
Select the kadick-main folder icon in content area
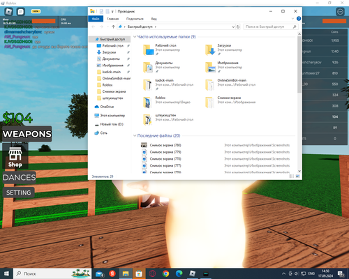pyautogui.click(x=148, y=84)
